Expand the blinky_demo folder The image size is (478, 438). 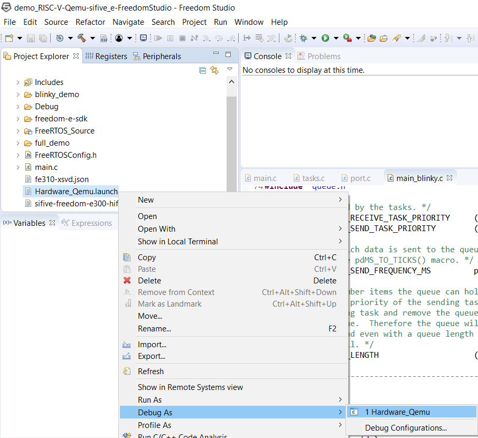17,95
